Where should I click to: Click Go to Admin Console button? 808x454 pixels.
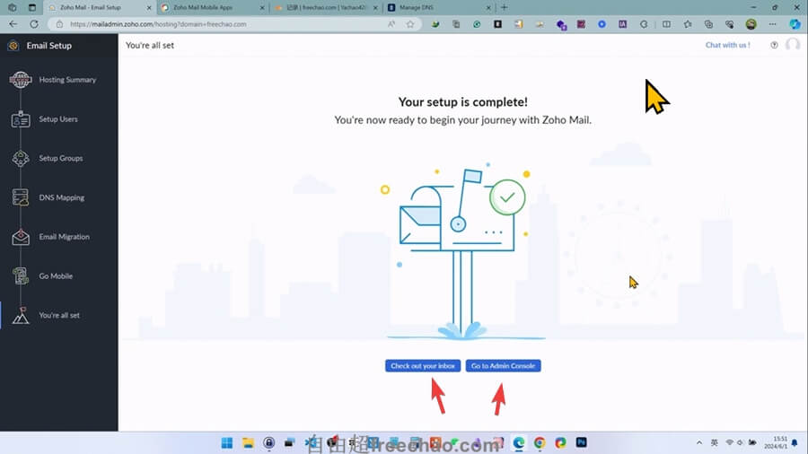coord(503,366)
